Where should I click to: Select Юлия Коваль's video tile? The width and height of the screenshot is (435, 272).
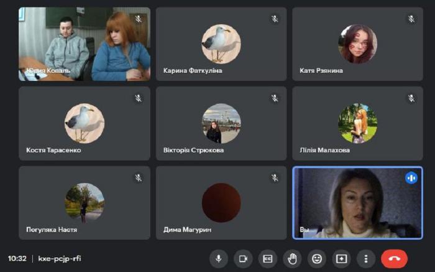[x=84, y=45]
